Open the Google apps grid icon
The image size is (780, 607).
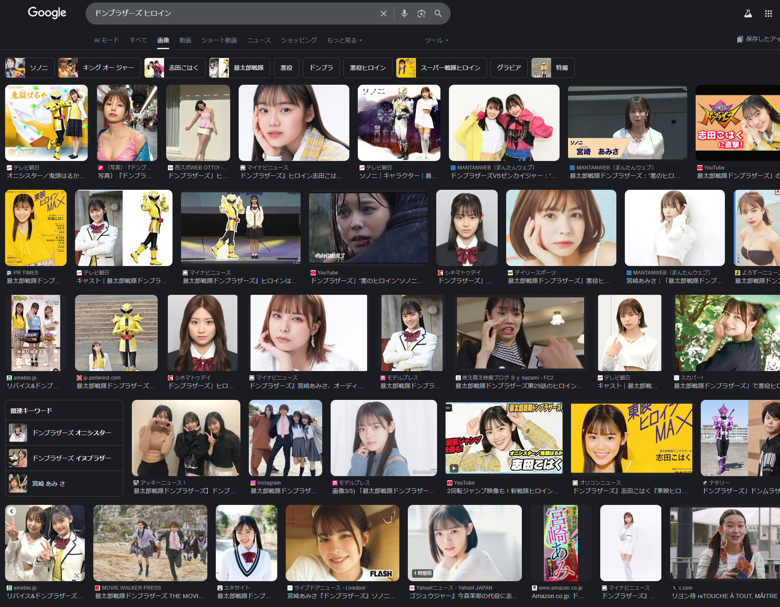[x=768, y=14]
